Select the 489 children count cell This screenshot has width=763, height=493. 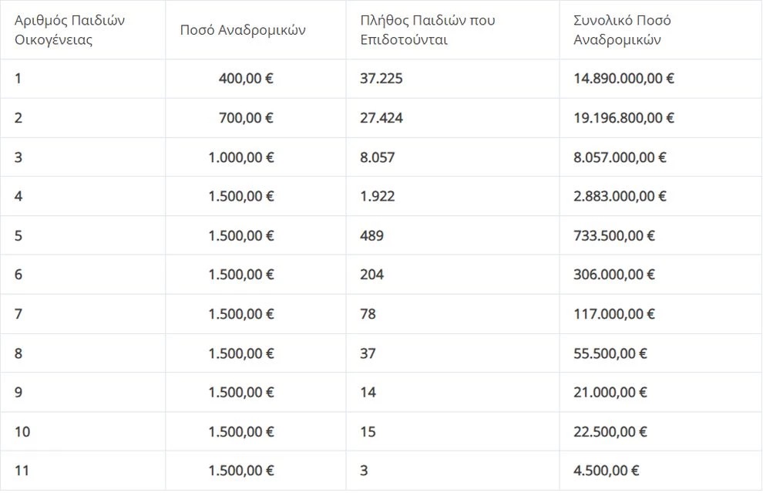371,236
